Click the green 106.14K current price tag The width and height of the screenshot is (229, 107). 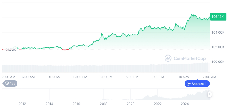point(217,17)
